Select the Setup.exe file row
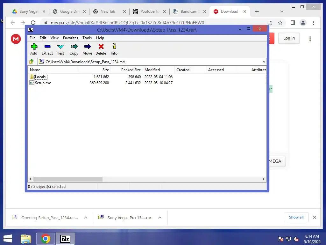This screenshot has height=245, width=326. (x=147, y=83)
